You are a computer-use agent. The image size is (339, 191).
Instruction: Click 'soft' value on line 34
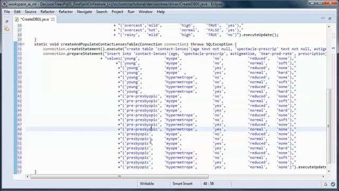click(x=283, y=63)
